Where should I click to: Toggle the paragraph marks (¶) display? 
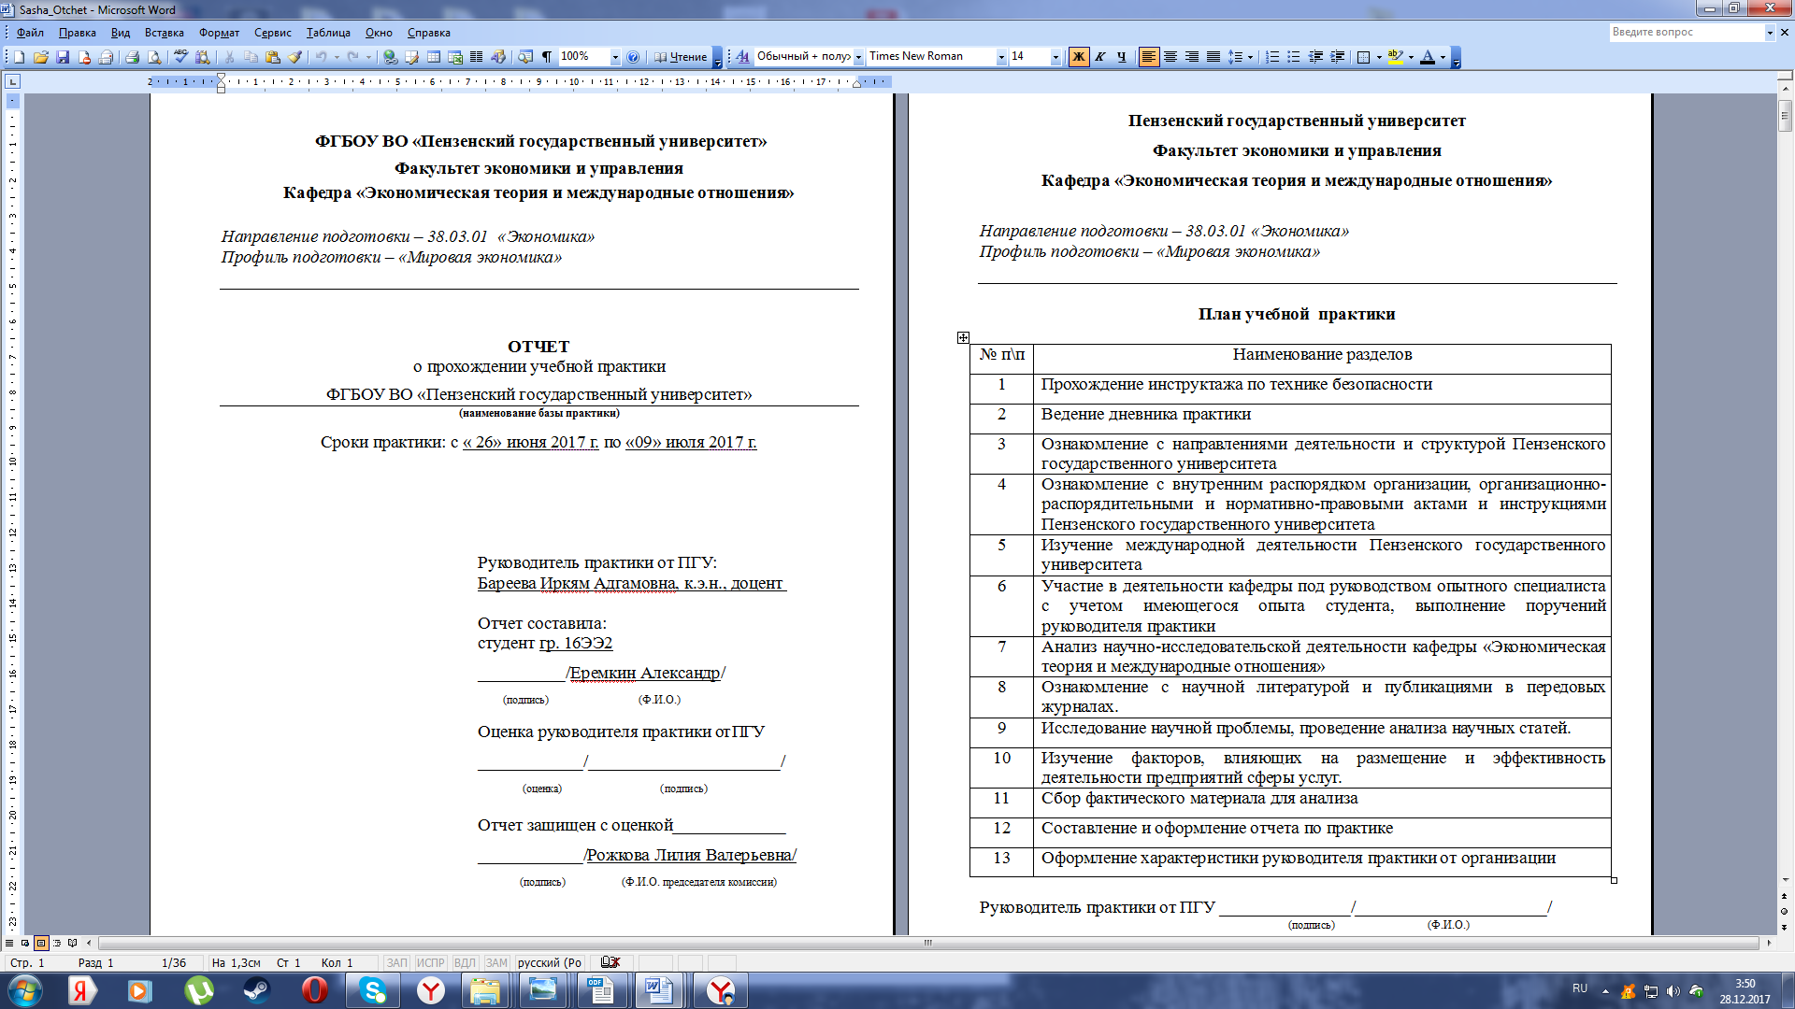point(547,57)
